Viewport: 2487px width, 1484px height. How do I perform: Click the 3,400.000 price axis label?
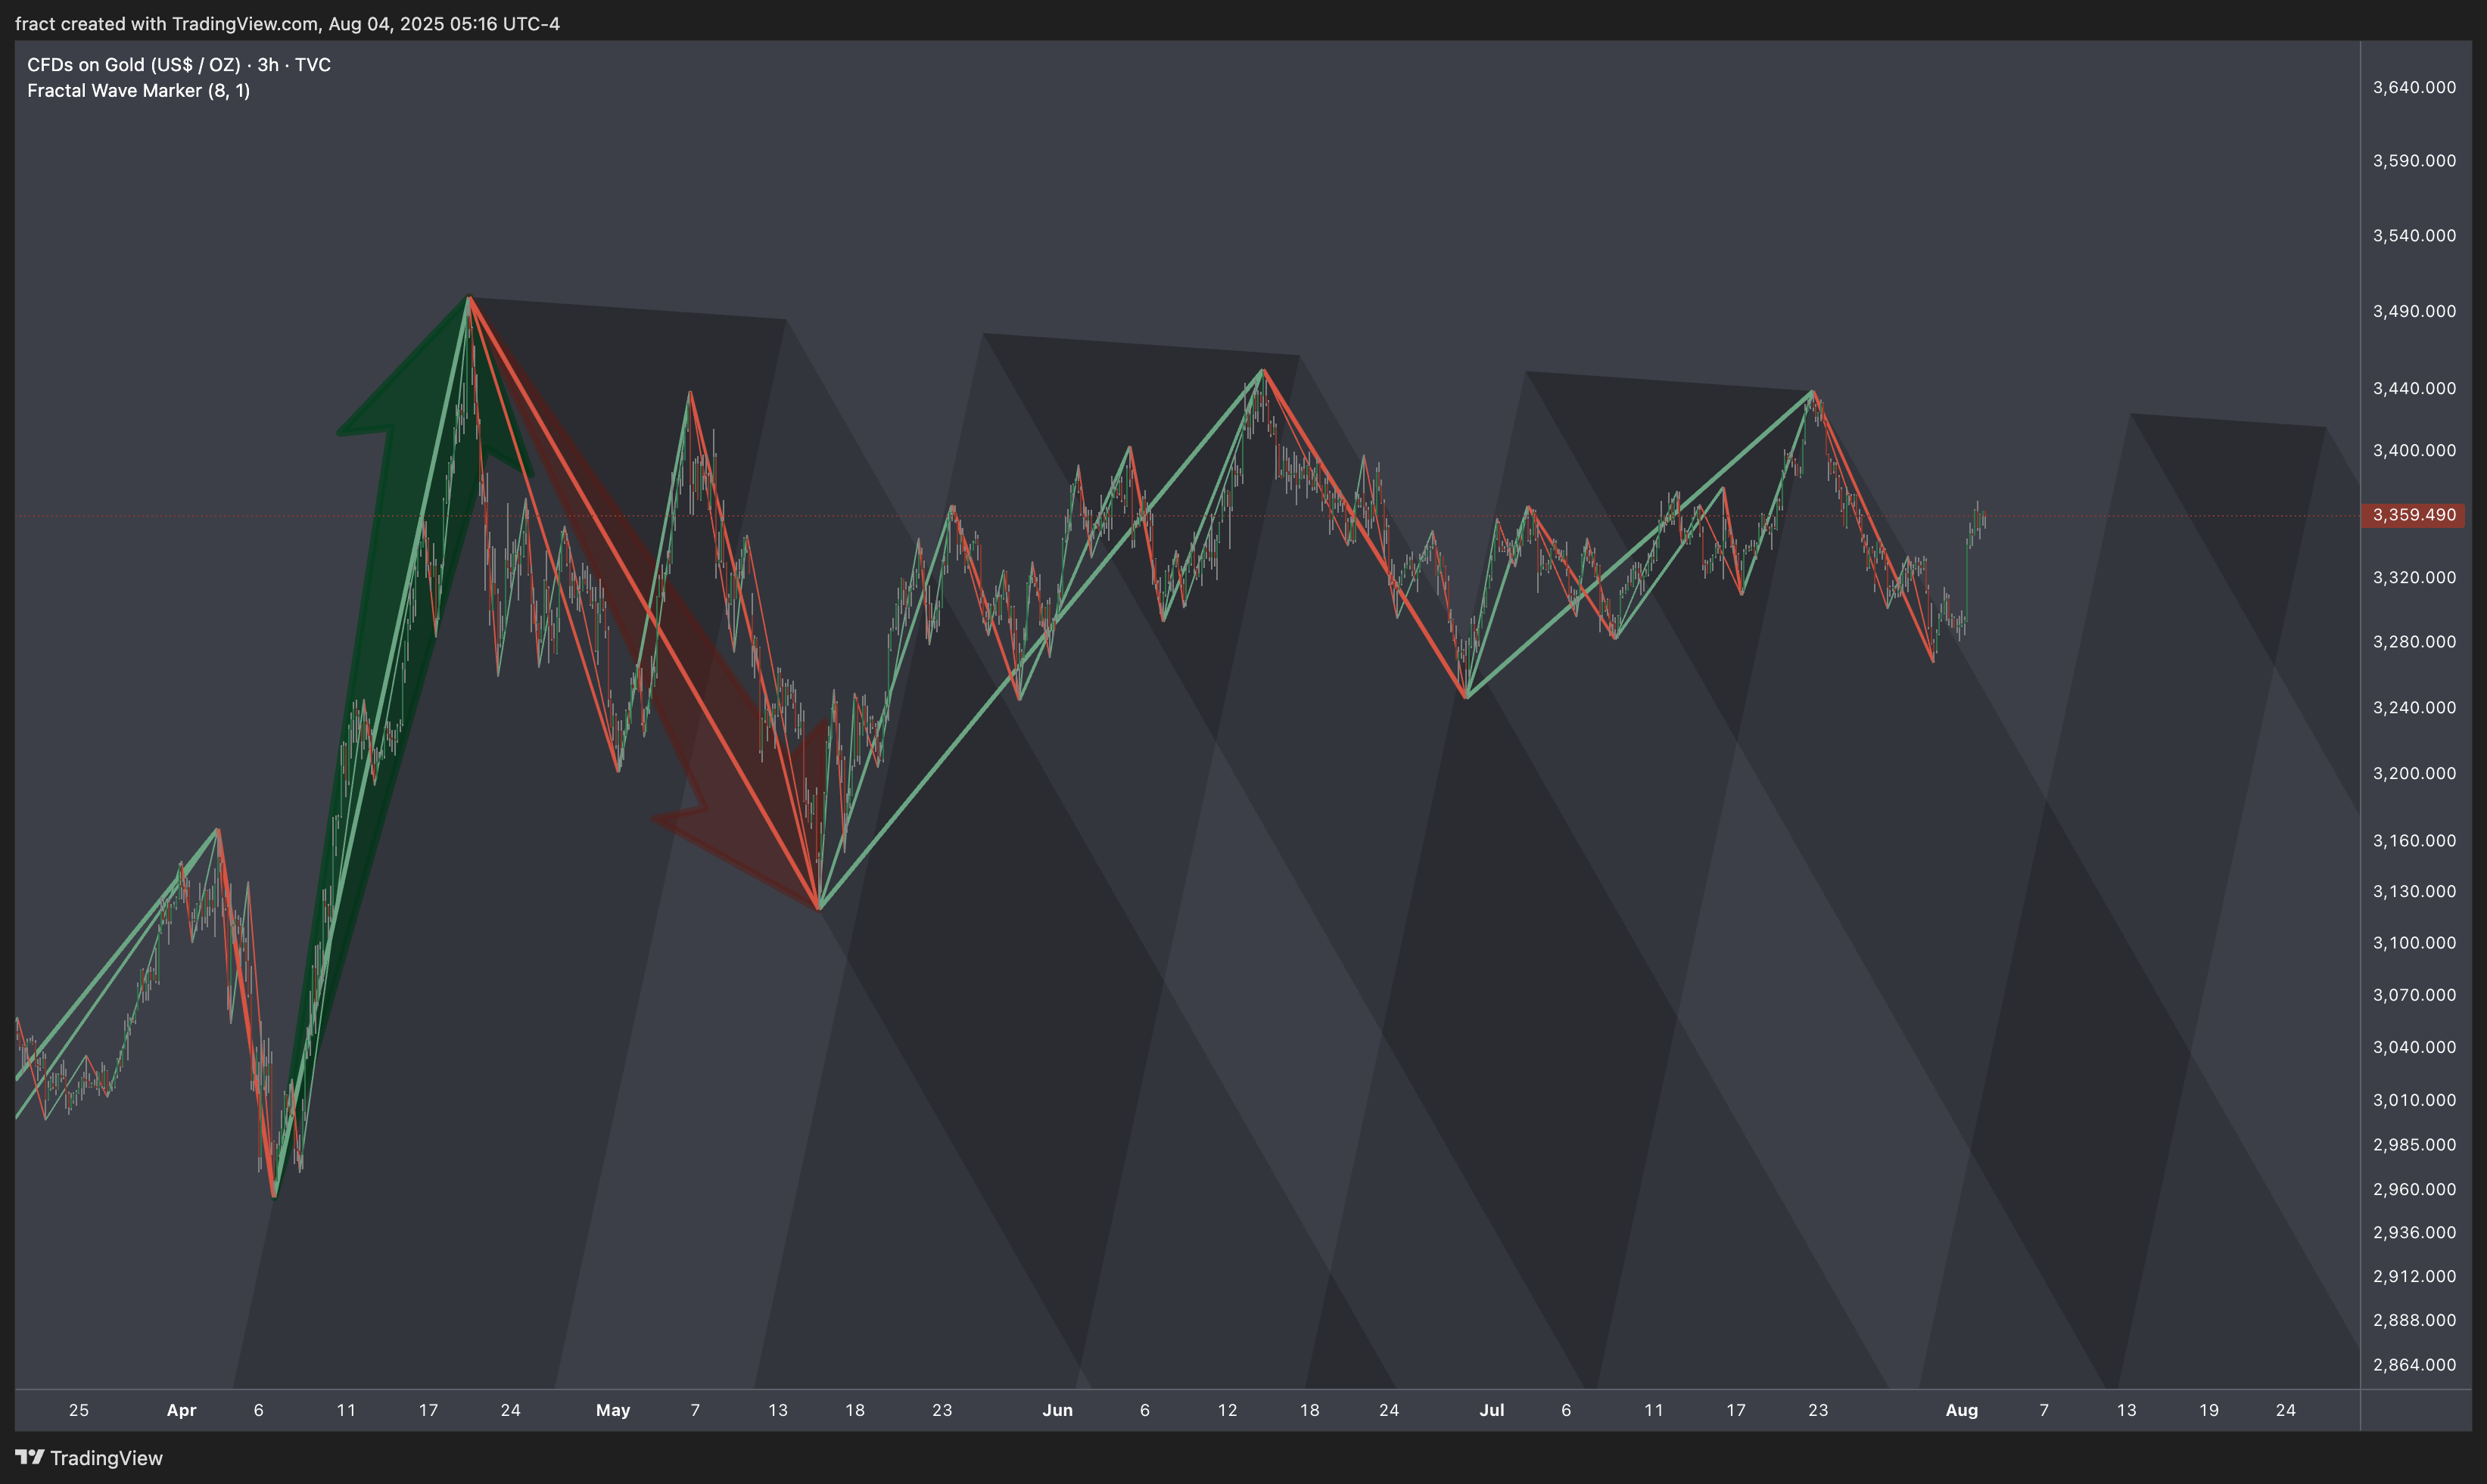pos(2414,450)
